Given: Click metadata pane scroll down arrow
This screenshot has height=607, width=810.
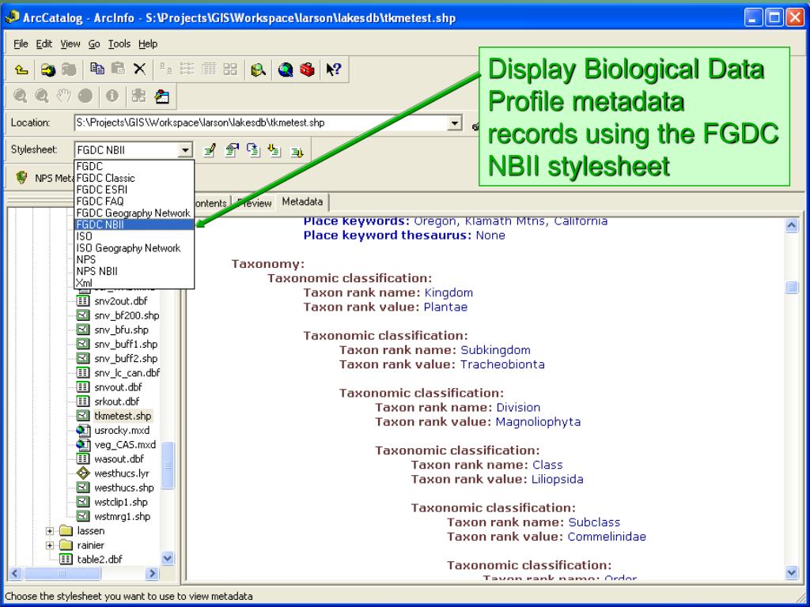Looking at the screenshot, I should (x=792, y=572).
